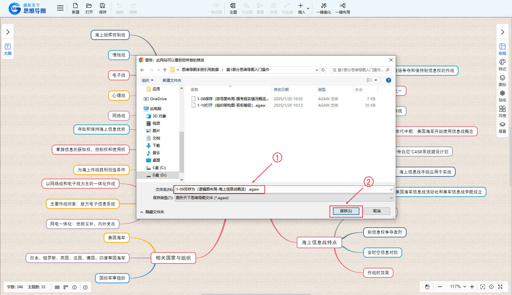Click the 主题 topic toolbar icon
Image resolution: width=512 pixels, height=295 pixels.
click(x=233, y=8)
